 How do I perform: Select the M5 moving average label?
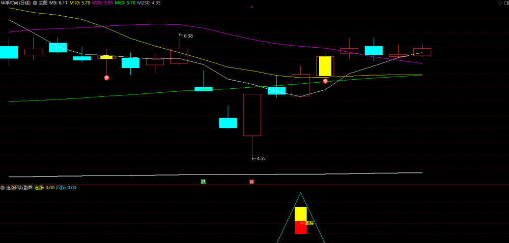pyautogui.click(x=59, y=3)
